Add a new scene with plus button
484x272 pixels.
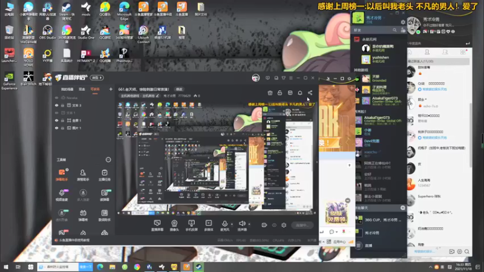point(111,89)
